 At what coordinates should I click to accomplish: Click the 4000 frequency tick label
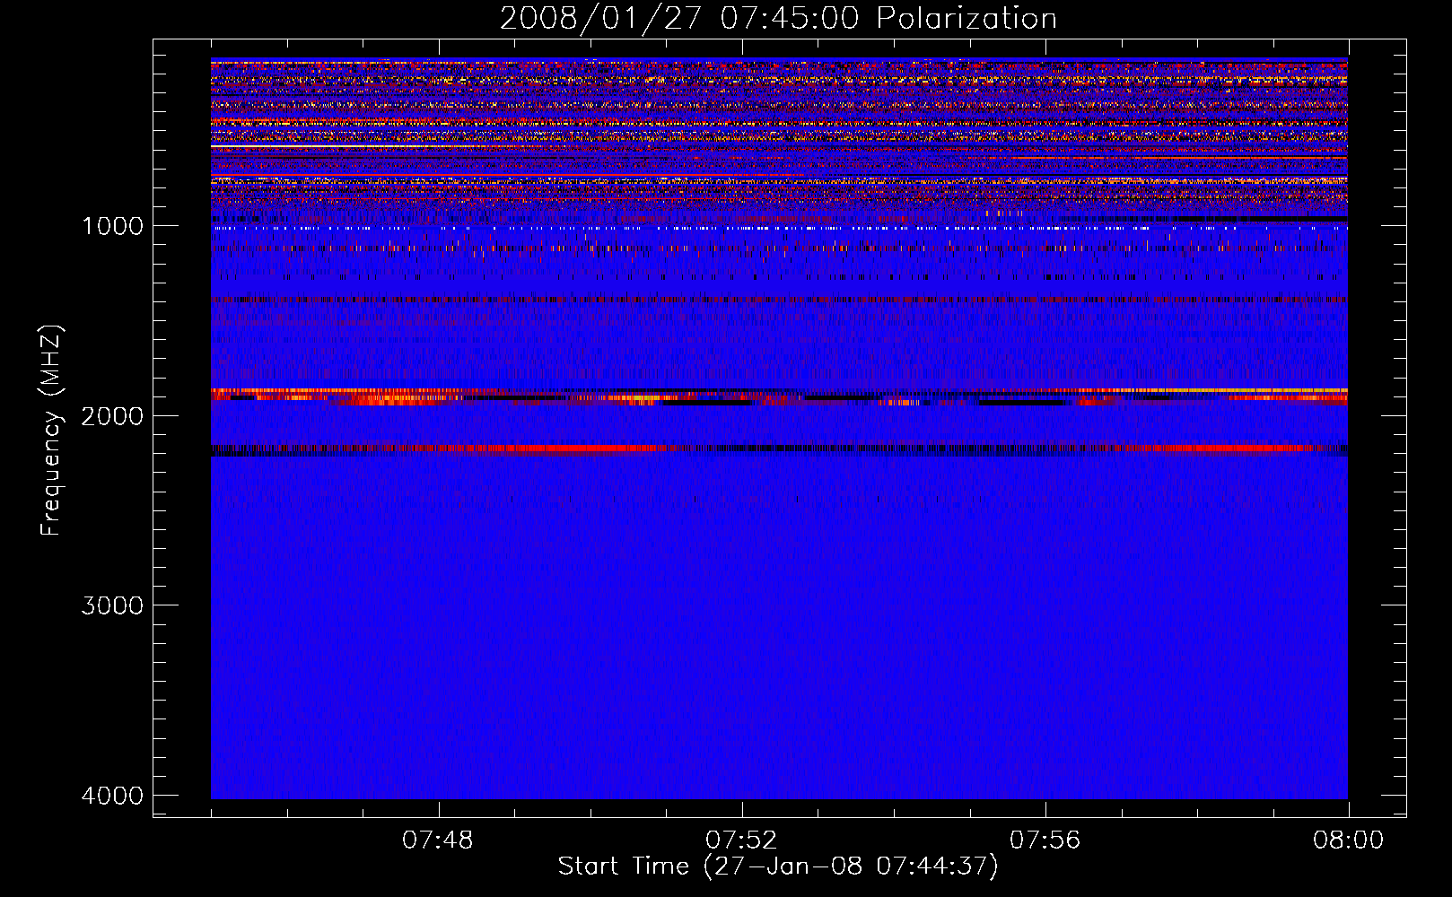pyautogui.click(x=113, y=796)
